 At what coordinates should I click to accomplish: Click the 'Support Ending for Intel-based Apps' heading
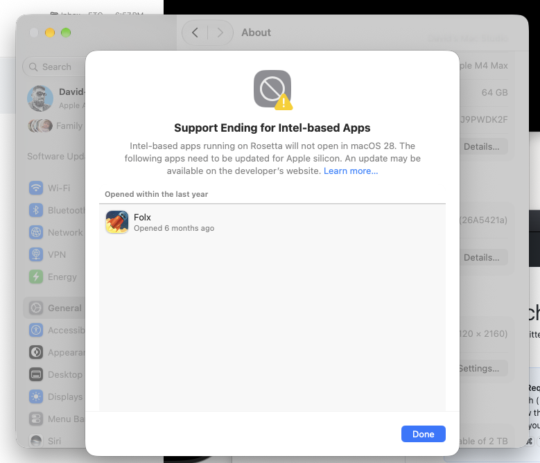272,128
